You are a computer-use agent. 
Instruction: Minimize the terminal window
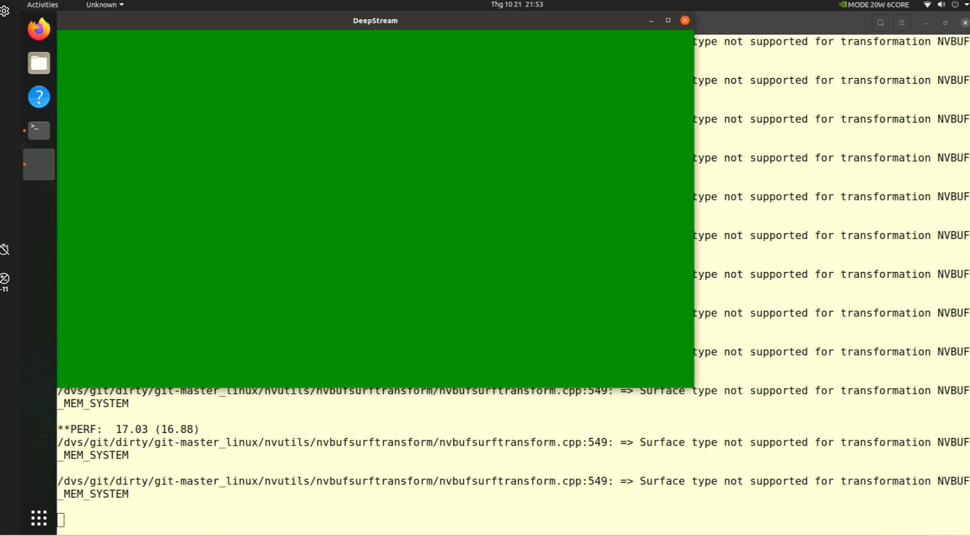click(925, 22)
